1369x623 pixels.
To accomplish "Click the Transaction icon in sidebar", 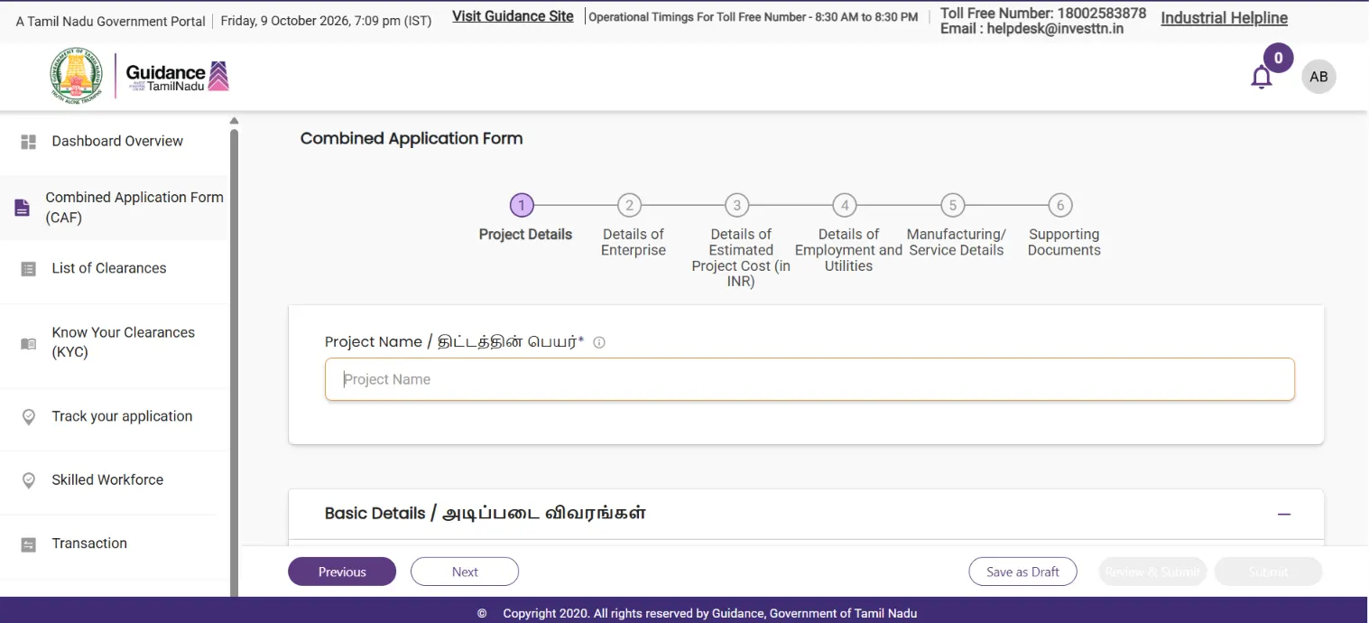I will point(28,544).
